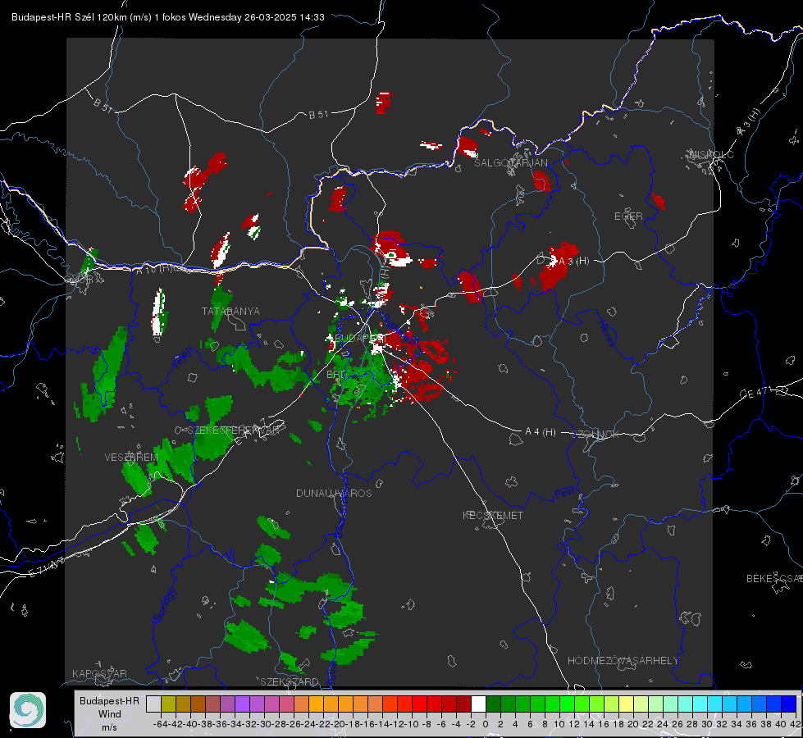Click the swirl weather service logo
Viewport: 803px width, 738px height.
(x=28, y=710)
